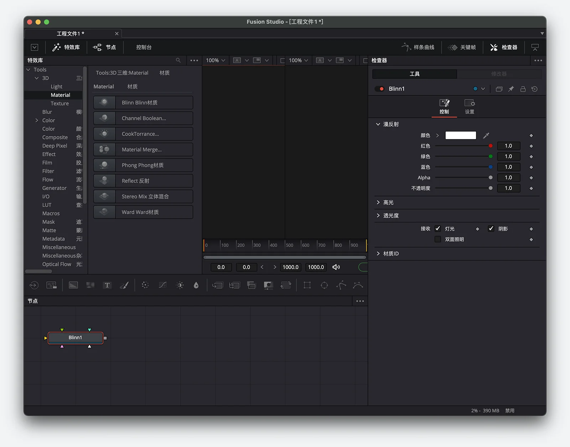This screenshot has width=570, height=447.
Task: Uncheck the 阴影 shadows checkbox
Action: [491, 229]
